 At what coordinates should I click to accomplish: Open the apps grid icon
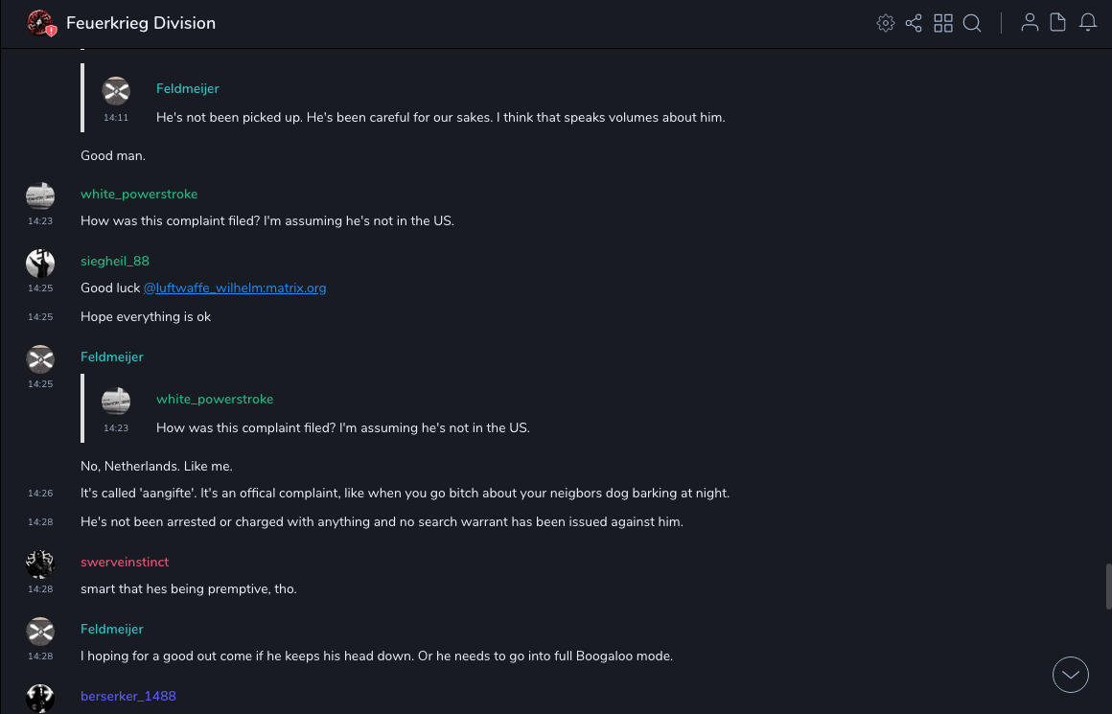[943, 23]
